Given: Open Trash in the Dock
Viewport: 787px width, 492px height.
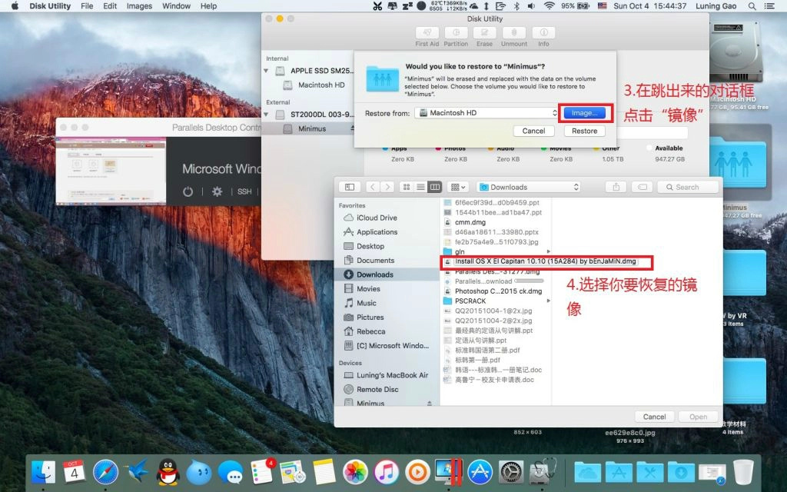Looking at the screenshot, I should click(743, 472).
